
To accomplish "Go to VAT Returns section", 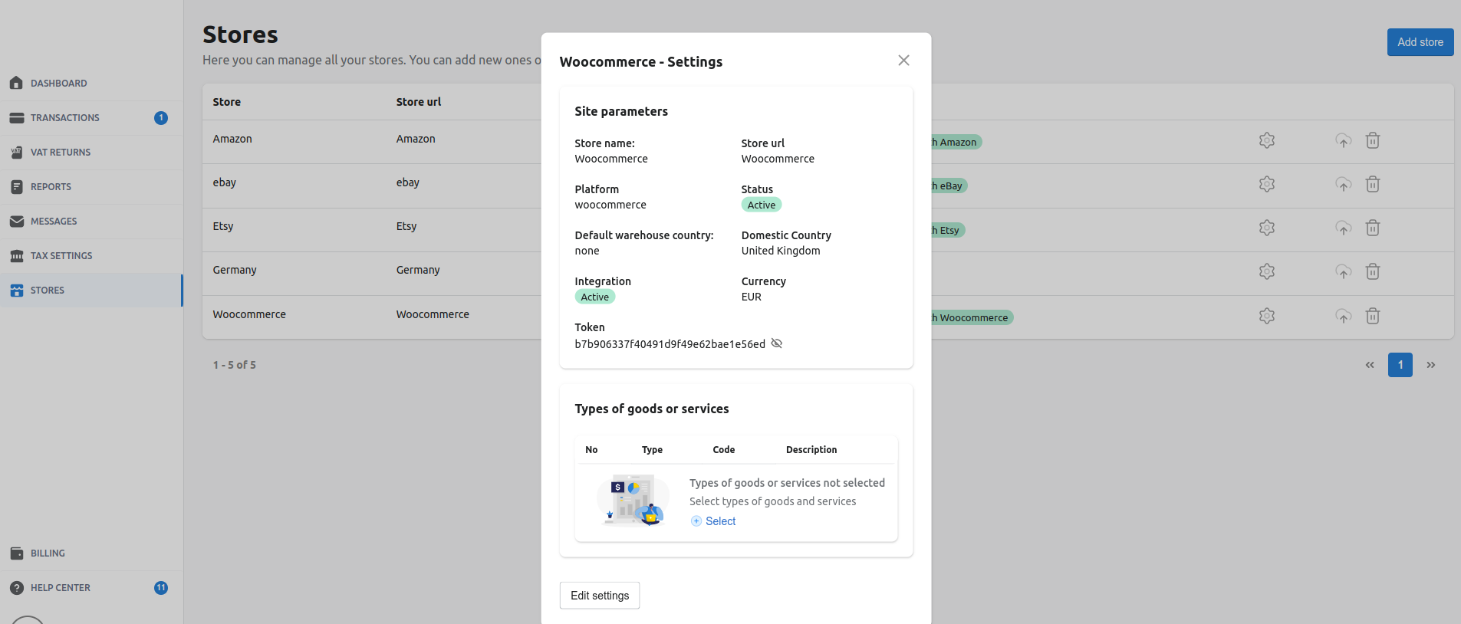I will click(x=91, y=152).
